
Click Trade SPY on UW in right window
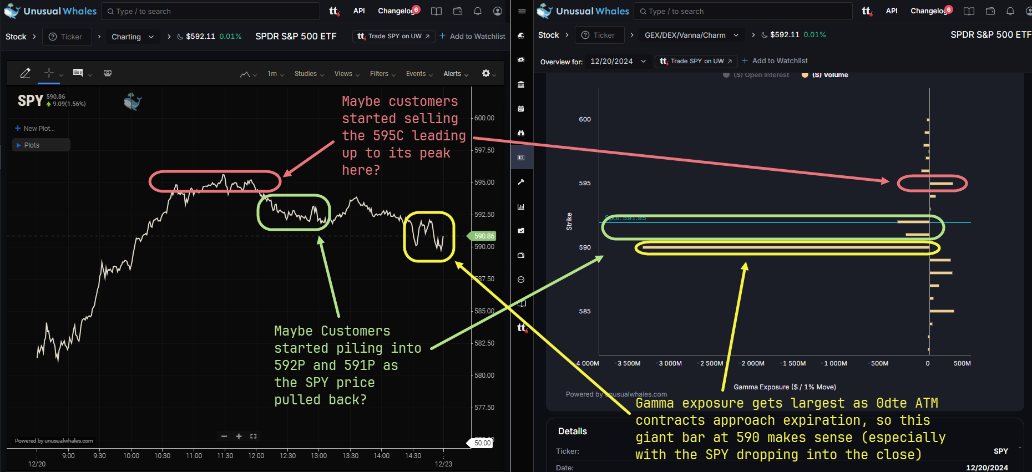point(696,61)
